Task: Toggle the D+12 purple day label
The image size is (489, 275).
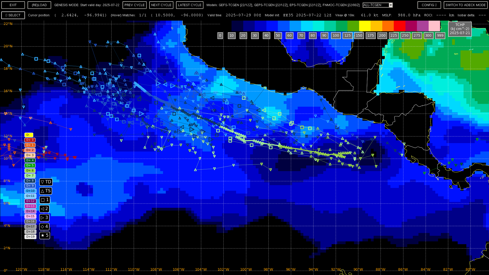Action: tap(30, 201)
